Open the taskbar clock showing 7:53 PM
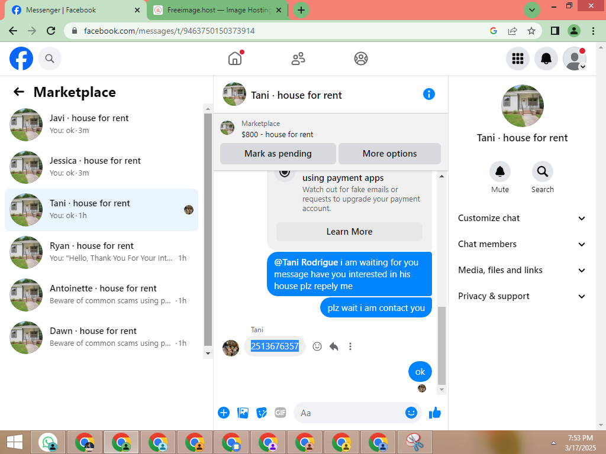 [580, 443]
